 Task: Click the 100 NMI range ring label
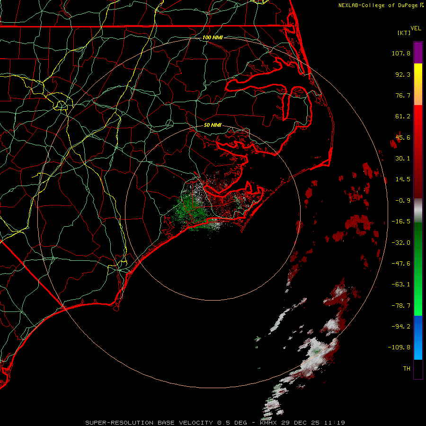pos(213,37)
